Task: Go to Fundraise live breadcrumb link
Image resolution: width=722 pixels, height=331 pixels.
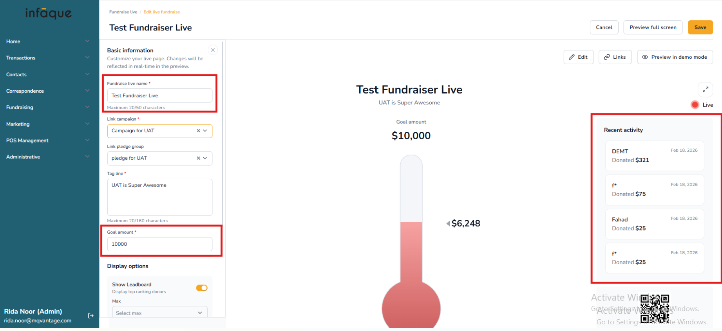Action: click(x=123, y=12)
